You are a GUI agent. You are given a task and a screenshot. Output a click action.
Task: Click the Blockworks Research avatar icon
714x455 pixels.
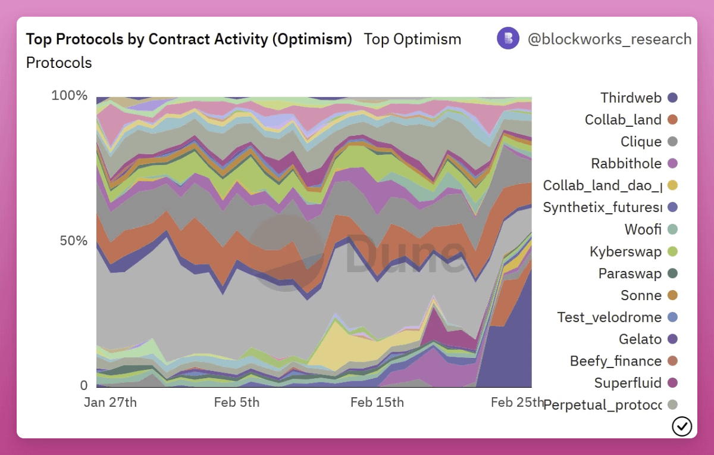coord(508,39)
